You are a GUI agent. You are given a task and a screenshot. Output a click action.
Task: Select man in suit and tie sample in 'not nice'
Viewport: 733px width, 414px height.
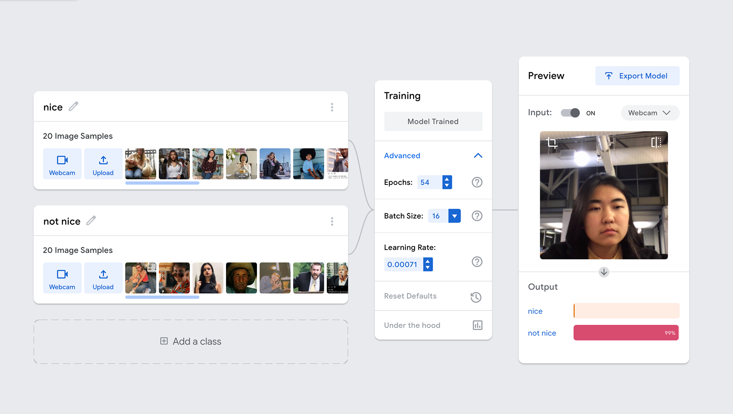(308, 278)
